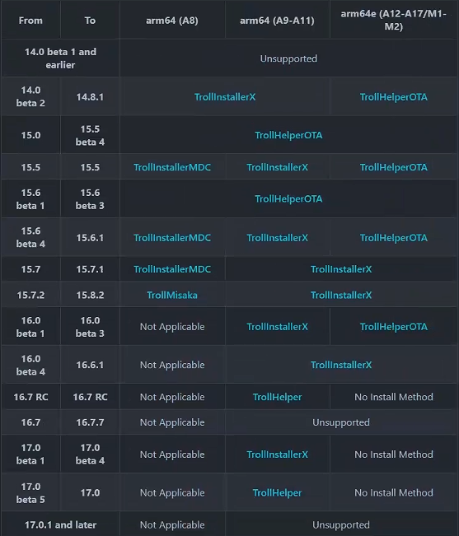Click the TrollMisaka link
This screenshot has width=459, height=536.
[172, 295]
